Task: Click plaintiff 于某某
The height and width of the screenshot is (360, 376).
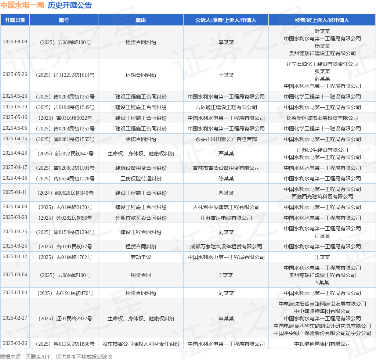Action: click(226, 75)
